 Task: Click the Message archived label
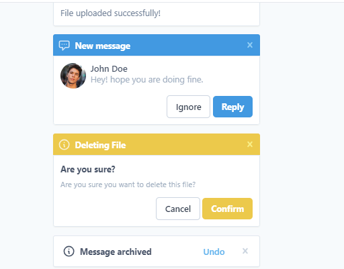point(116,252)
